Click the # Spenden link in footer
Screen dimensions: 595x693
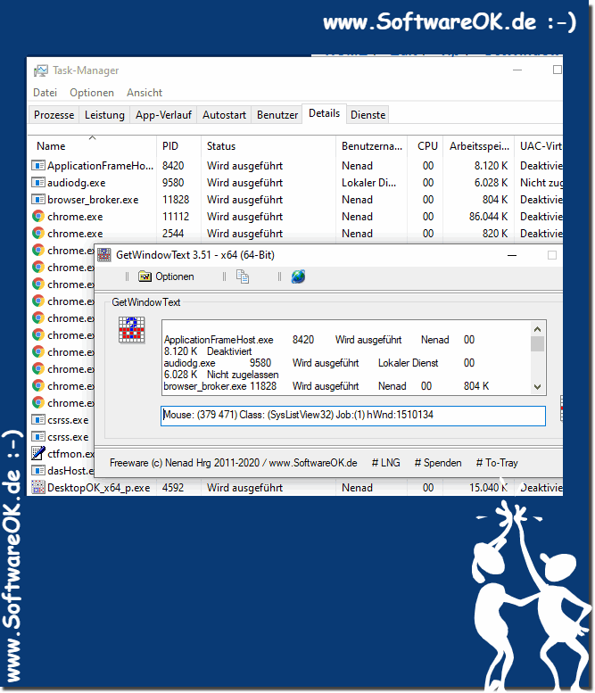(438, 463)
